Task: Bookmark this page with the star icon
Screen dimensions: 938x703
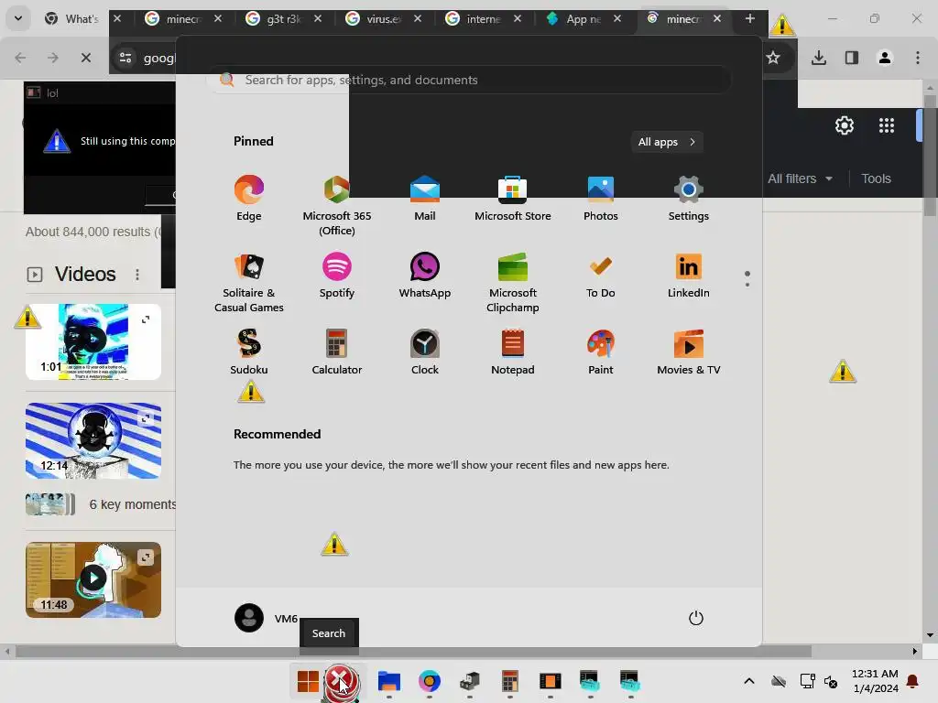Action: [x=773, y=58]
